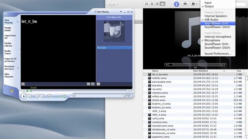Open the Copy from CD section
The width and height of the screenshot is (248, 139).
click(x=10, y=37)
